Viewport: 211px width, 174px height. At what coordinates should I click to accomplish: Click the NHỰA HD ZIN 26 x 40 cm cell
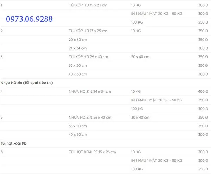click(x=90, y=117)
